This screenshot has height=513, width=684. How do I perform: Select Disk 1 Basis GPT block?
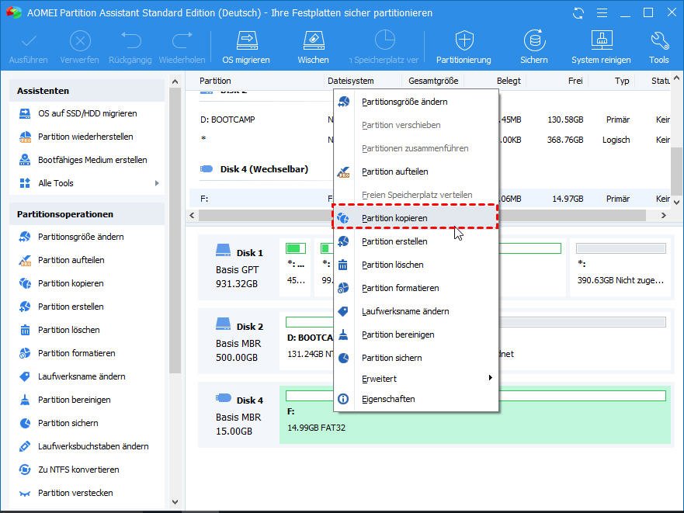pos(239,268)
